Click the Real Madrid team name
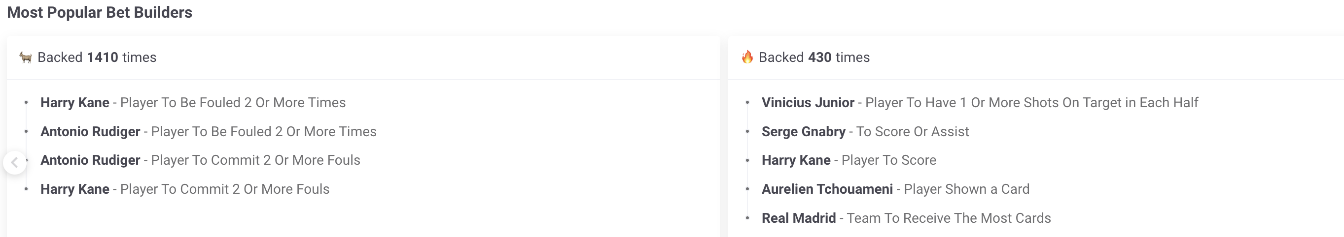The image size is (1344, 237). point(798,218)
